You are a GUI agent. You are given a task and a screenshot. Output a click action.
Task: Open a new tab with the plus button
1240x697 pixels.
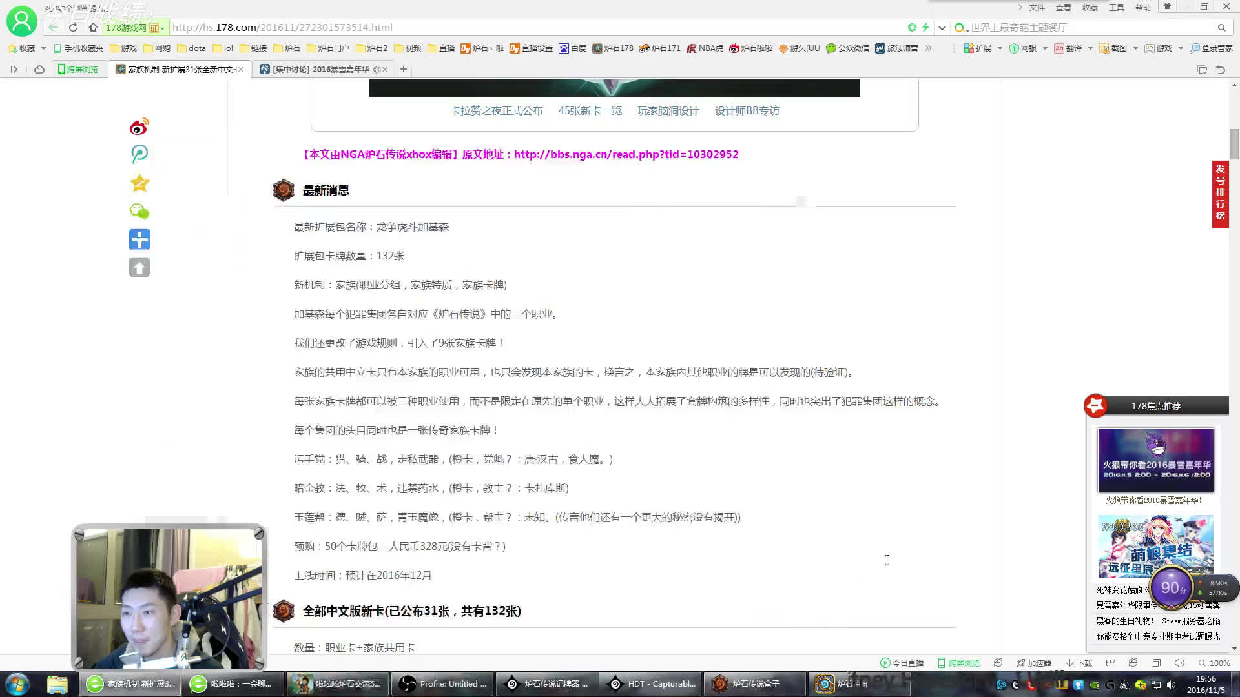404,69
